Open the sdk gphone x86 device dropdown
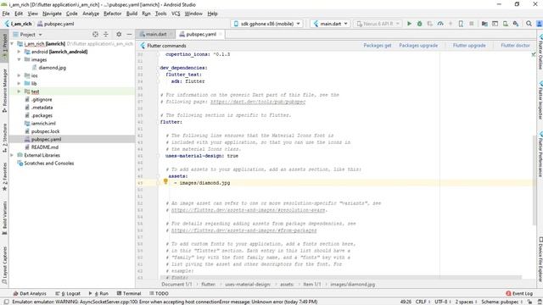This screenshot has height=305, width=543. 266,24
